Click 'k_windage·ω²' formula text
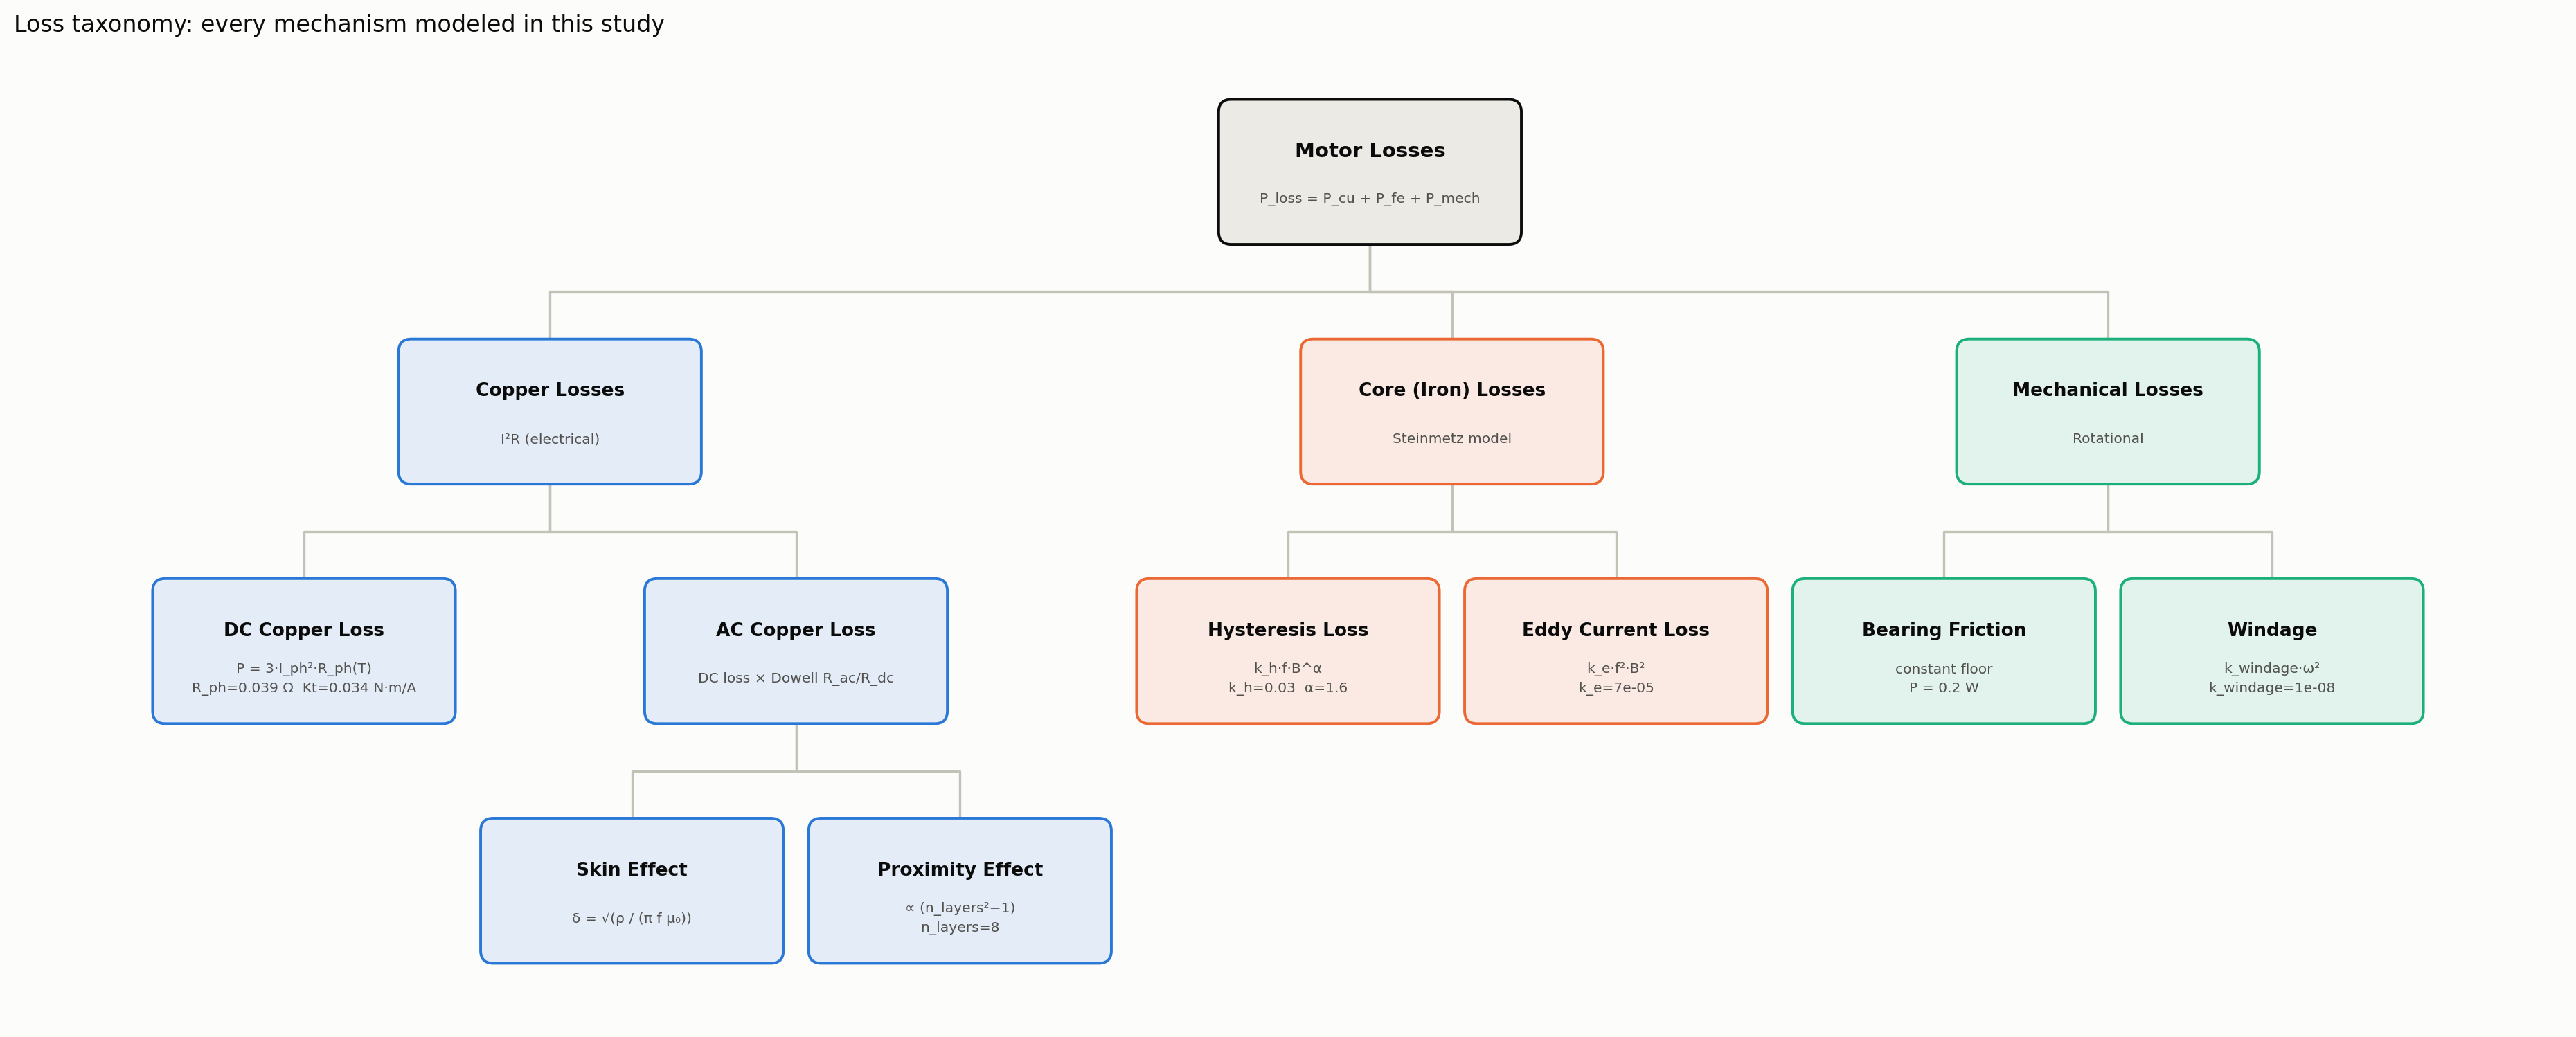This screenshot has width=2576, height=1037. click(x=2271, y=668)
